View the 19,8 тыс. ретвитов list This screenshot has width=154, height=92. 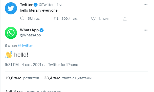23,78
